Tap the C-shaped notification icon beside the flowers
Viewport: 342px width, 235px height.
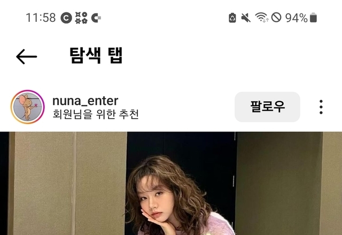(x=96, y=18)
